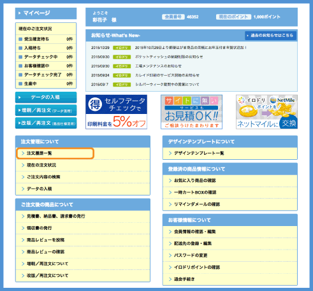Open the 現在の注文状況 link
The image size is (313, 291).
coord(41,165)
